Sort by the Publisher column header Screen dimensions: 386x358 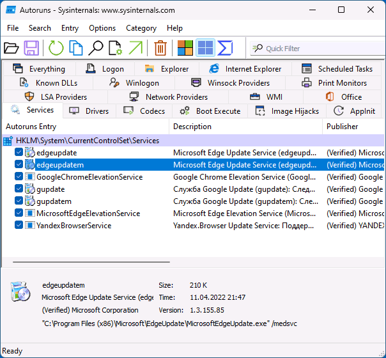[354, 127]
